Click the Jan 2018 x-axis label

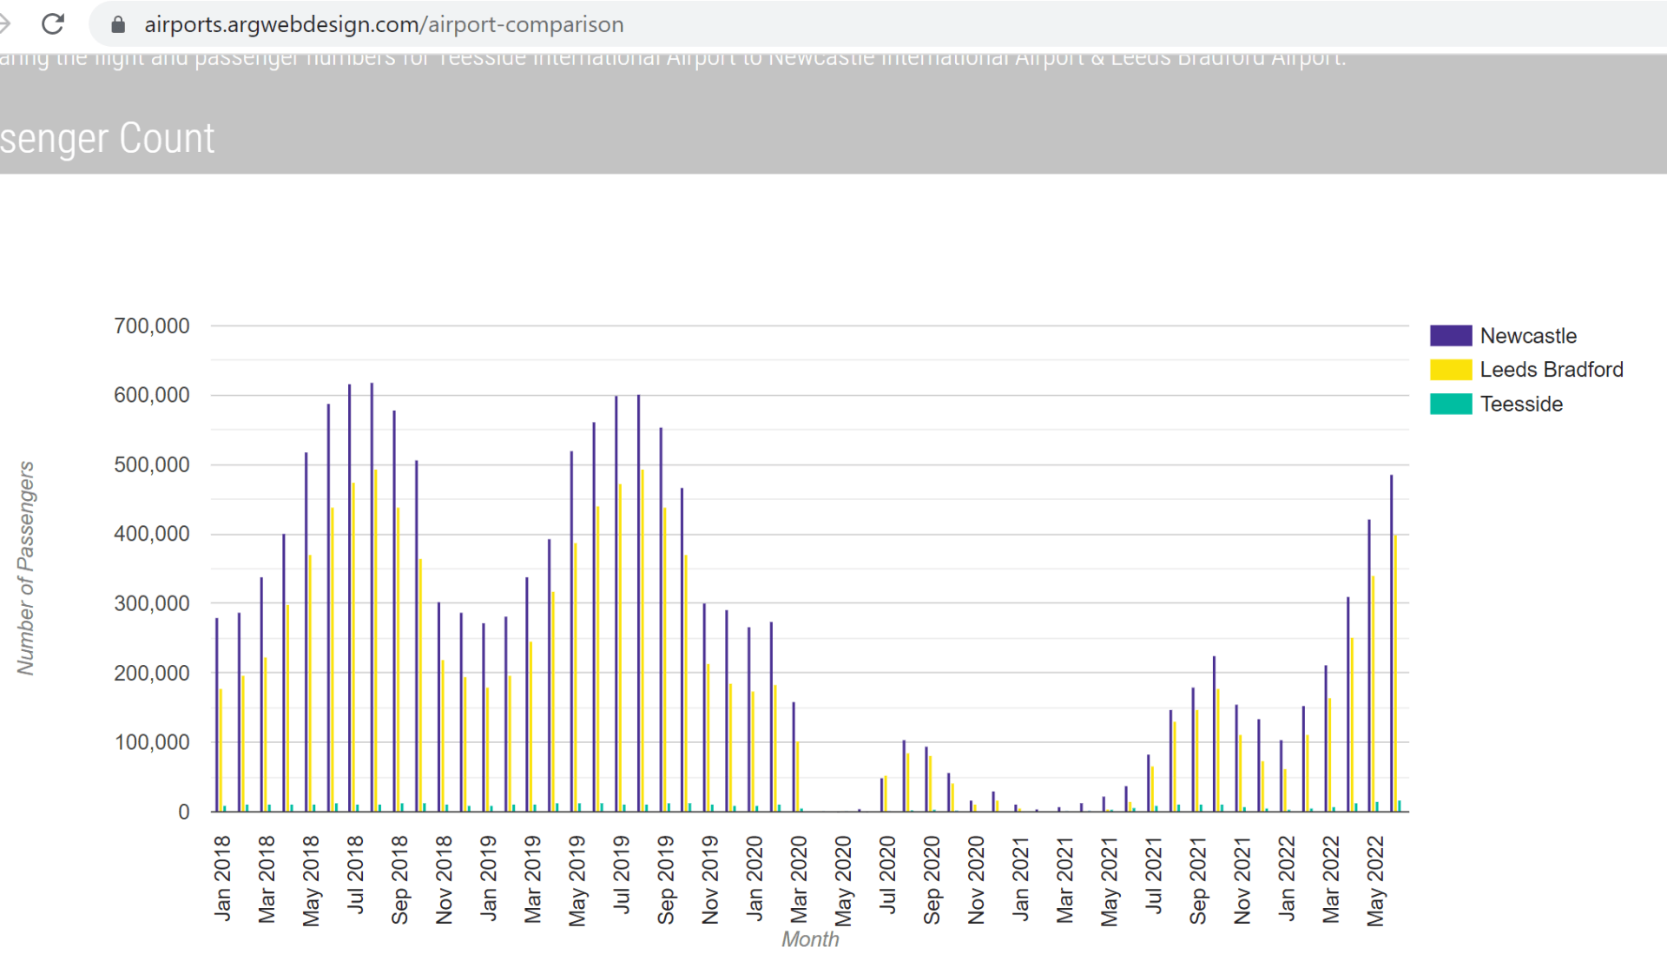point(222,878)
